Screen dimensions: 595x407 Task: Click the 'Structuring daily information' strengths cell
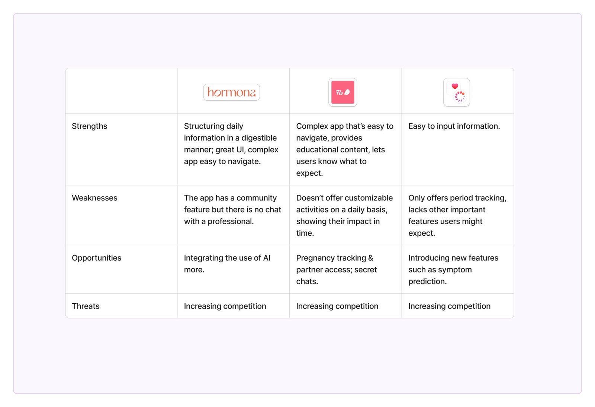[x=231, y=144]
